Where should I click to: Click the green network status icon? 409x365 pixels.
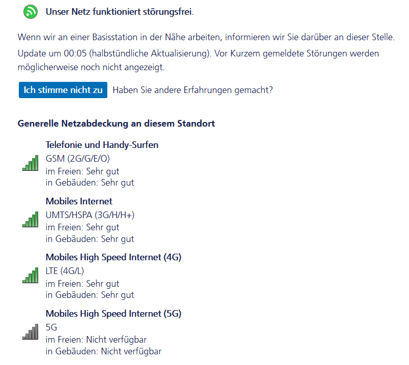[x=31, y=12]
